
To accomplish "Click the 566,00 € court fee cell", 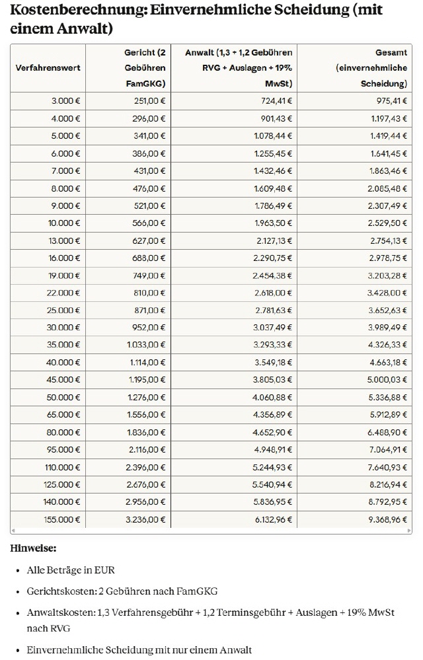I will point(149,223).
